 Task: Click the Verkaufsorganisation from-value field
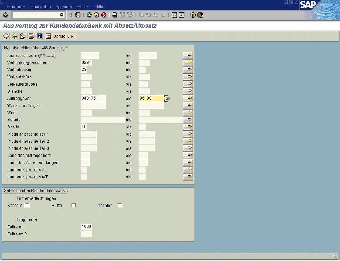(x=86, y=63)
